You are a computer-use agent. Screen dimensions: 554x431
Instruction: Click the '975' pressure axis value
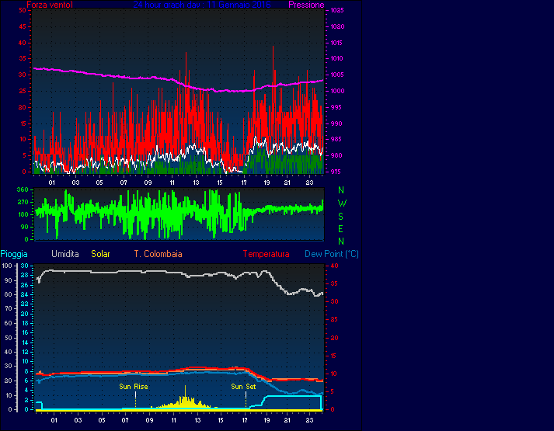coord(336,172)
